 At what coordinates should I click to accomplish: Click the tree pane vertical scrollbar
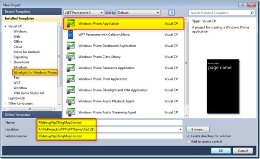point(59,56)
